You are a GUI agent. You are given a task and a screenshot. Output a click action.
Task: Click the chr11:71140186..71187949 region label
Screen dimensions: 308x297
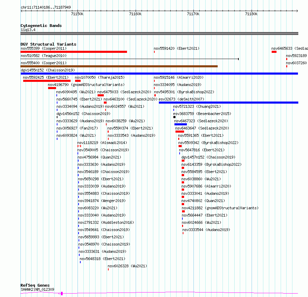46,8
